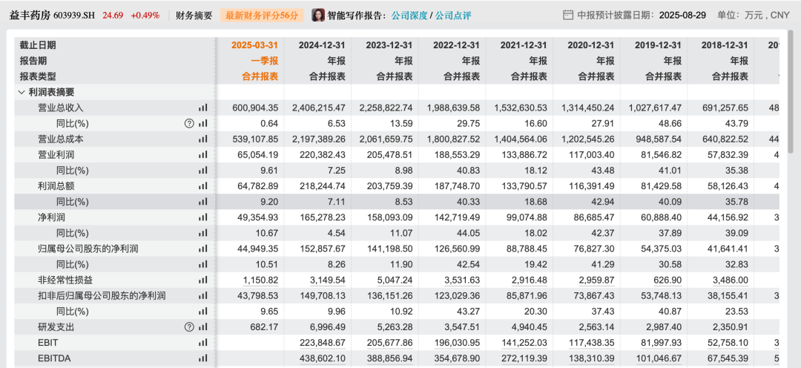Click the orange 一季报 report period label
This screenshot has height=368, width=801.
[265, 61]
